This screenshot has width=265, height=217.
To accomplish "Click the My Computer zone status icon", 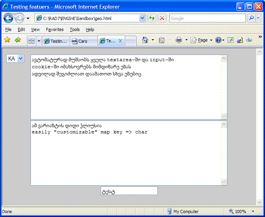I will [169, 211].
